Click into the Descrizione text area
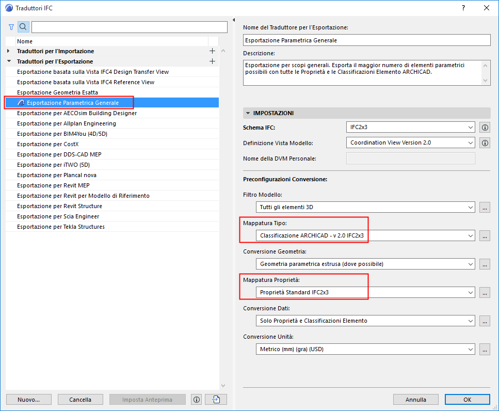499x411 pixels. coord(362,73)
